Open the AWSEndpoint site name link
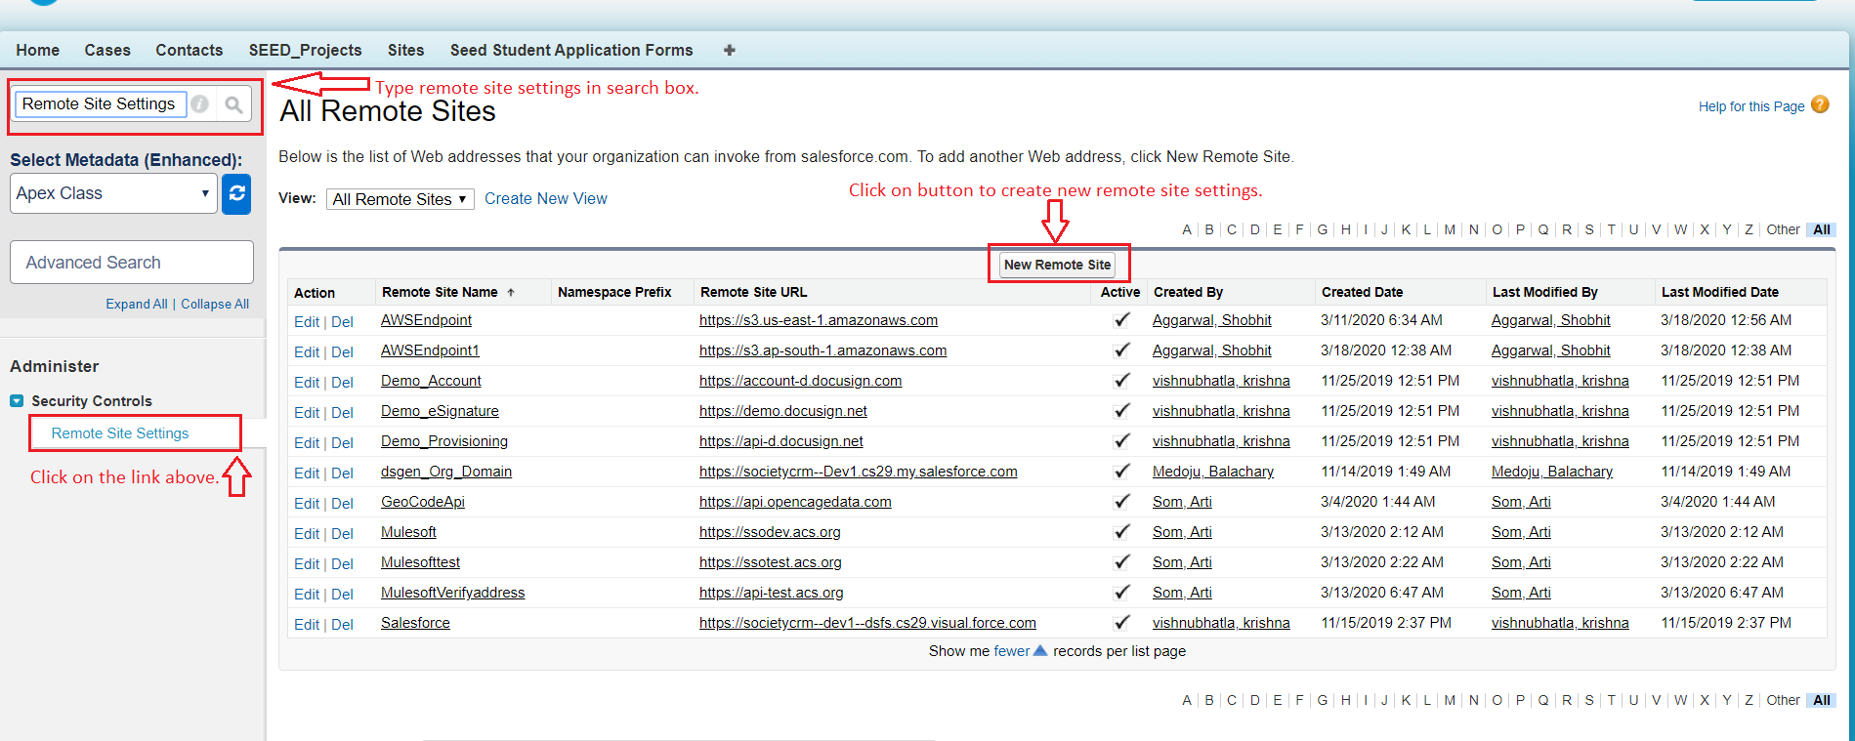This screenshot has height=741, width=1855. click(426, 320)
